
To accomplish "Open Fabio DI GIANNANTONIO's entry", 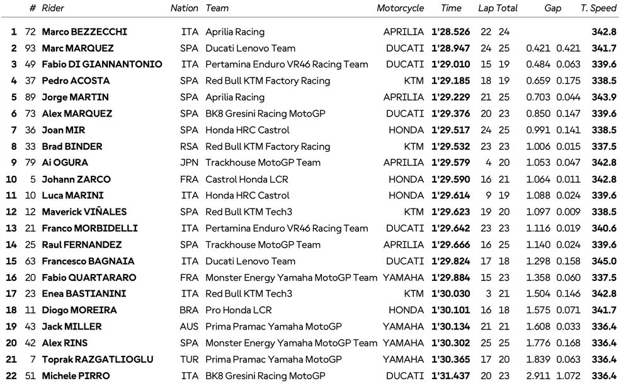I will coord(101,64).
